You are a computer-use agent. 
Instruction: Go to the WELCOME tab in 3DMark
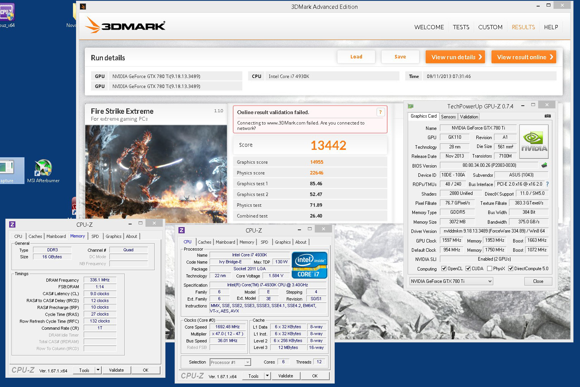click(429, 27)
